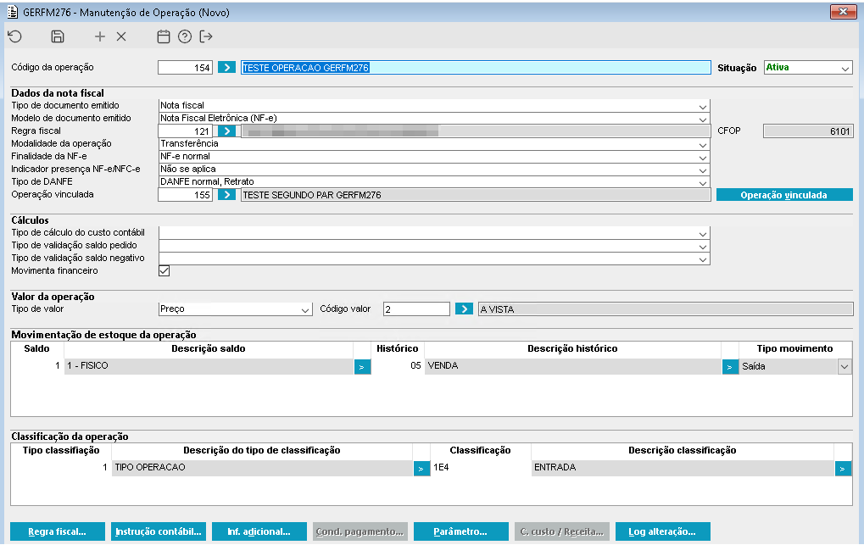Expand Tipo de validação saldo negativo dropdown
864x545 pixels.
[x=703, y=259]
